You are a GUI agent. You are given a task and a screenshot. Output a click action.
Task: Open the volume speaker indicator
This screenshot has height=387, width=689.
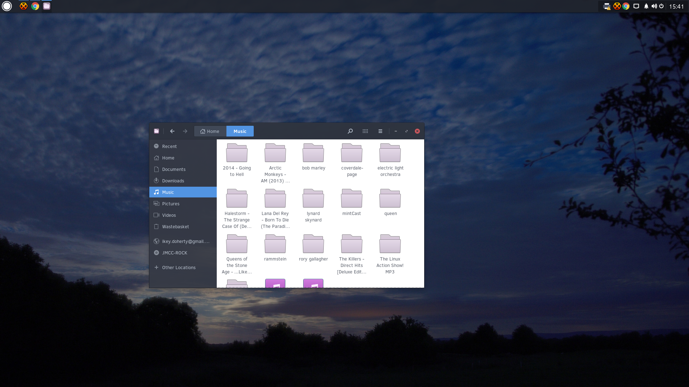pyautogui.click(x=654, y=6)
